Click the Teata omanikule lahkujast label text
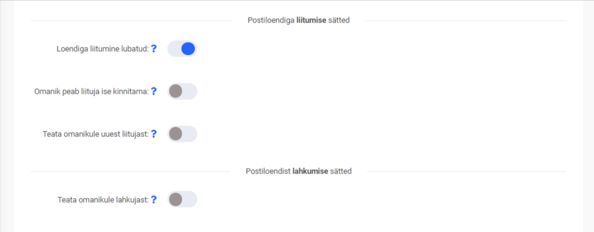This screenshot has width=594, height=232. click(103, 200)
